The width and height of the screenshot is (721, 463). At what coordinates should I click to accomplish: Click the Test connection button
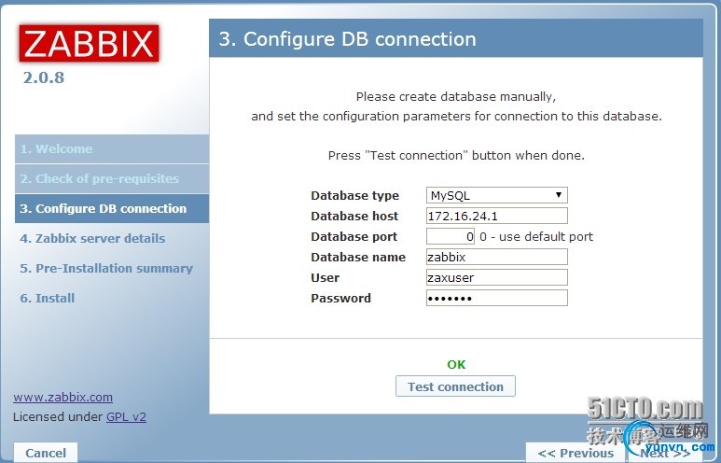[x=455, y=386]
